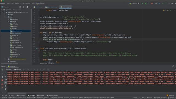Viewport: 176px width, 99px height.
Task: Stop the running process in the top toolbar
Action: (152, 4)
